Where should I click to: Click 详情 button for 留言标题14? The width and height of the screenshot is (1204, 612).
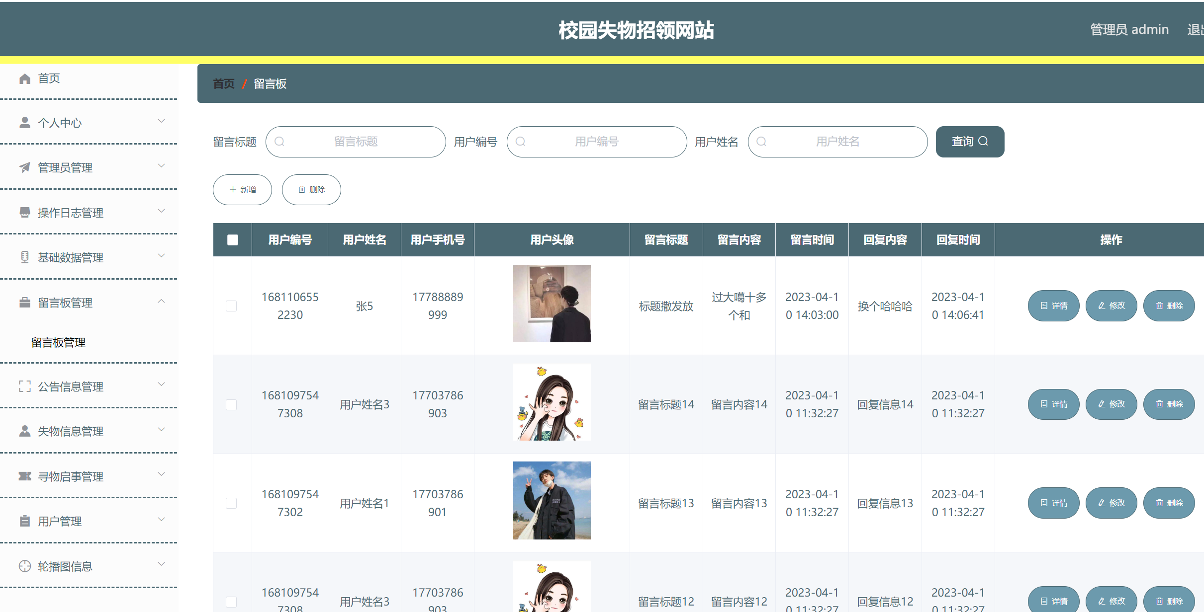1053,404
